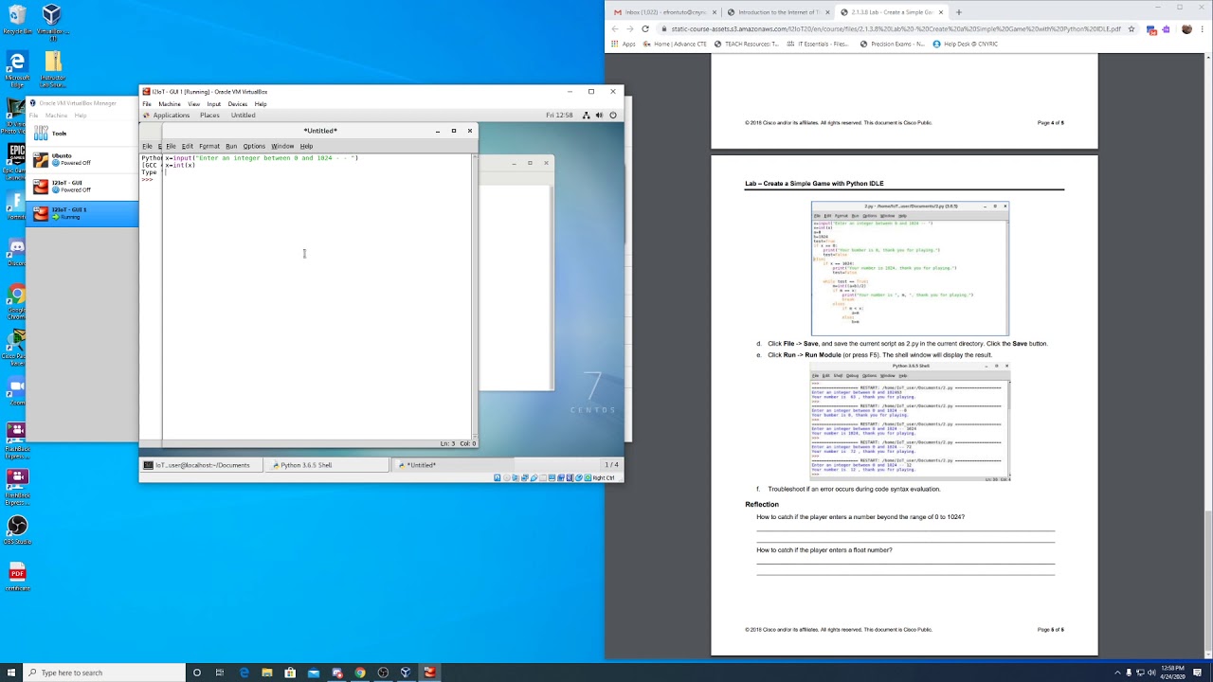This screenshot has height=682, width=1213.
Task: Click the Windows Start button
Action: [11, 673]
